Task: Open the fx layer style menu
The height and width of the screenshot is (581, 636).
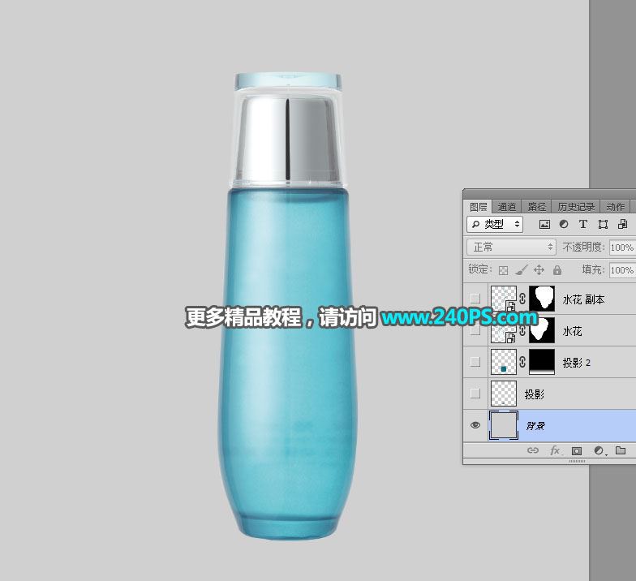Action: tap(555, 450)
